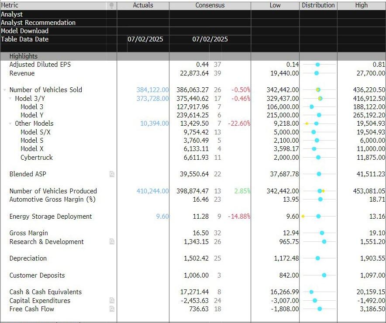Select Cash & Cash Equivalents row
Screen dimensions: 386x323
tap(45, 292)
